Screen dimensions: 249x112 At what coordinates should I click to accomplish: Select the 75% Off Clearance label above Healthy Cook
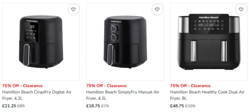click(x=190, y=86)
